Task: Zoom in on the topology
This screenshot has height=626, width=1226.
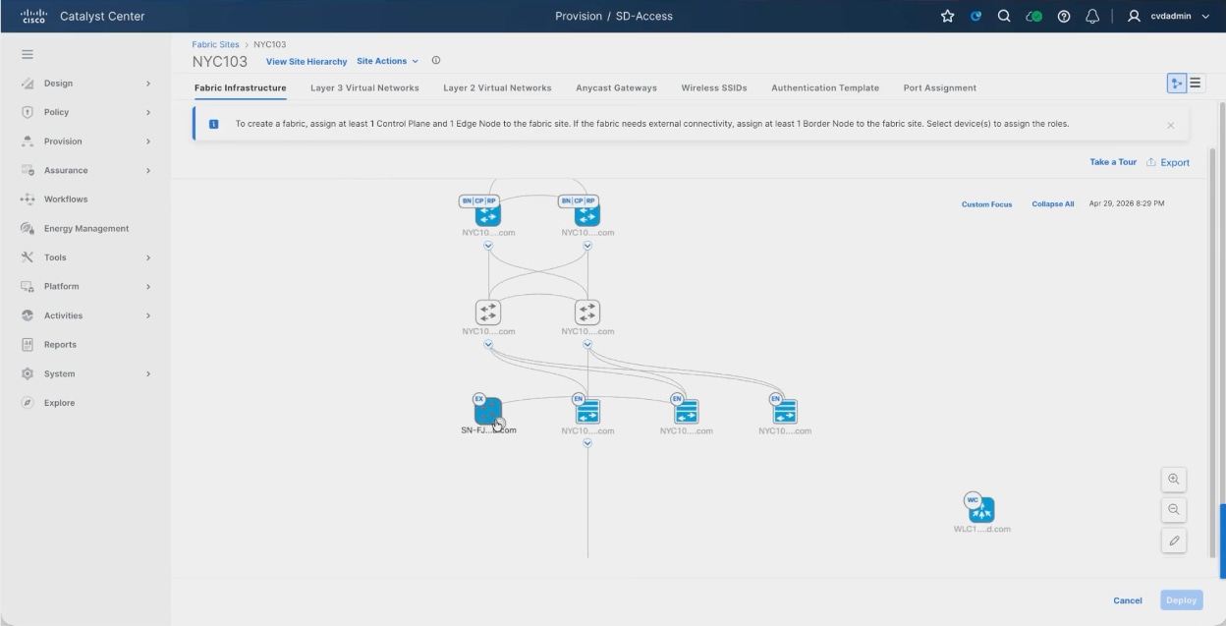Action: click(1173, 480)
